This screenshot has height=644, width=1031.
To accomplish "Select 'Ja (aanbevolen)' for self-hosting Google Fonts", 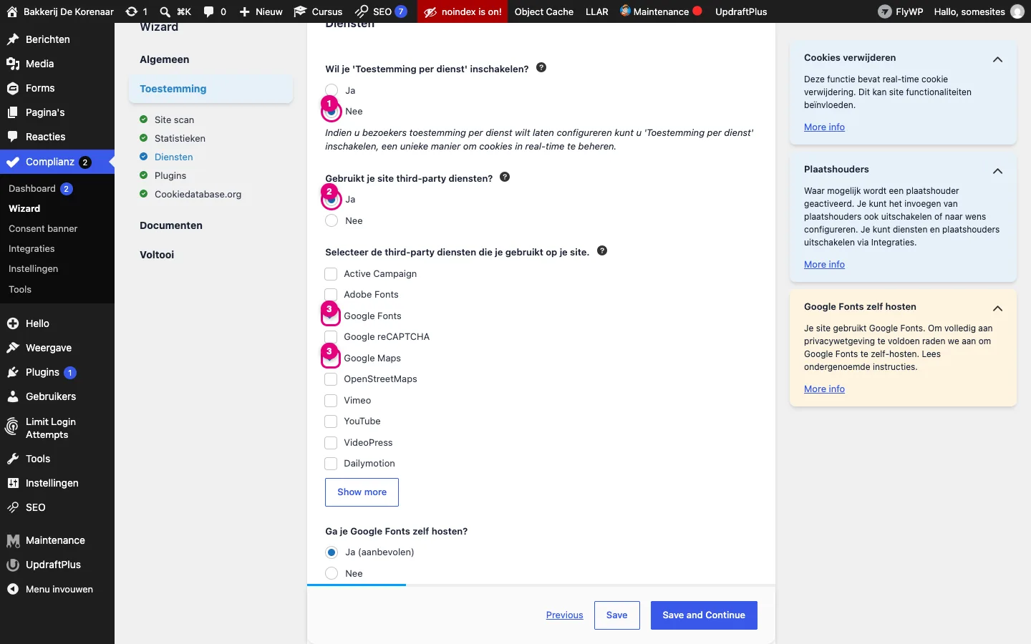I will 331,552.
